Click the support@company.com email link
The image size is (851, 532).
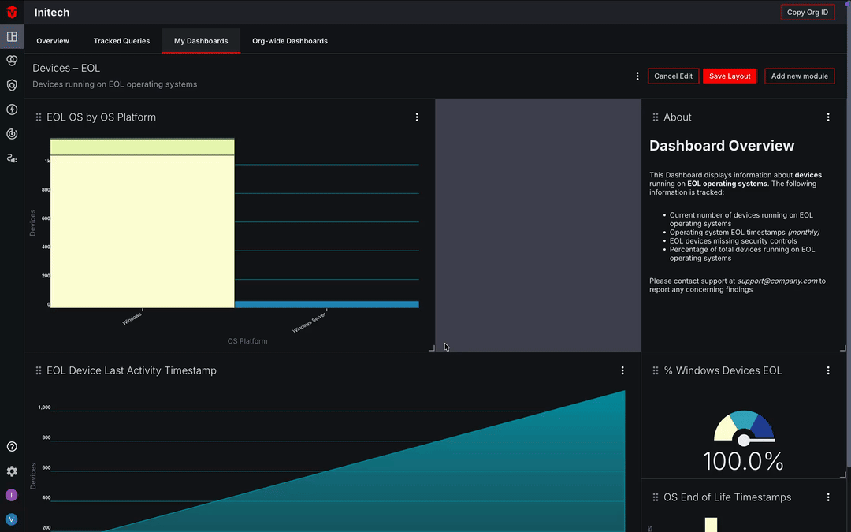click(778, 281)
